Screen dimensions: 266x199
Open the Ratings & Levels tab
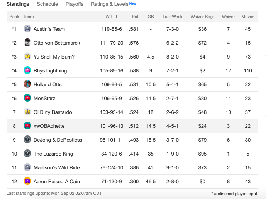110,4
